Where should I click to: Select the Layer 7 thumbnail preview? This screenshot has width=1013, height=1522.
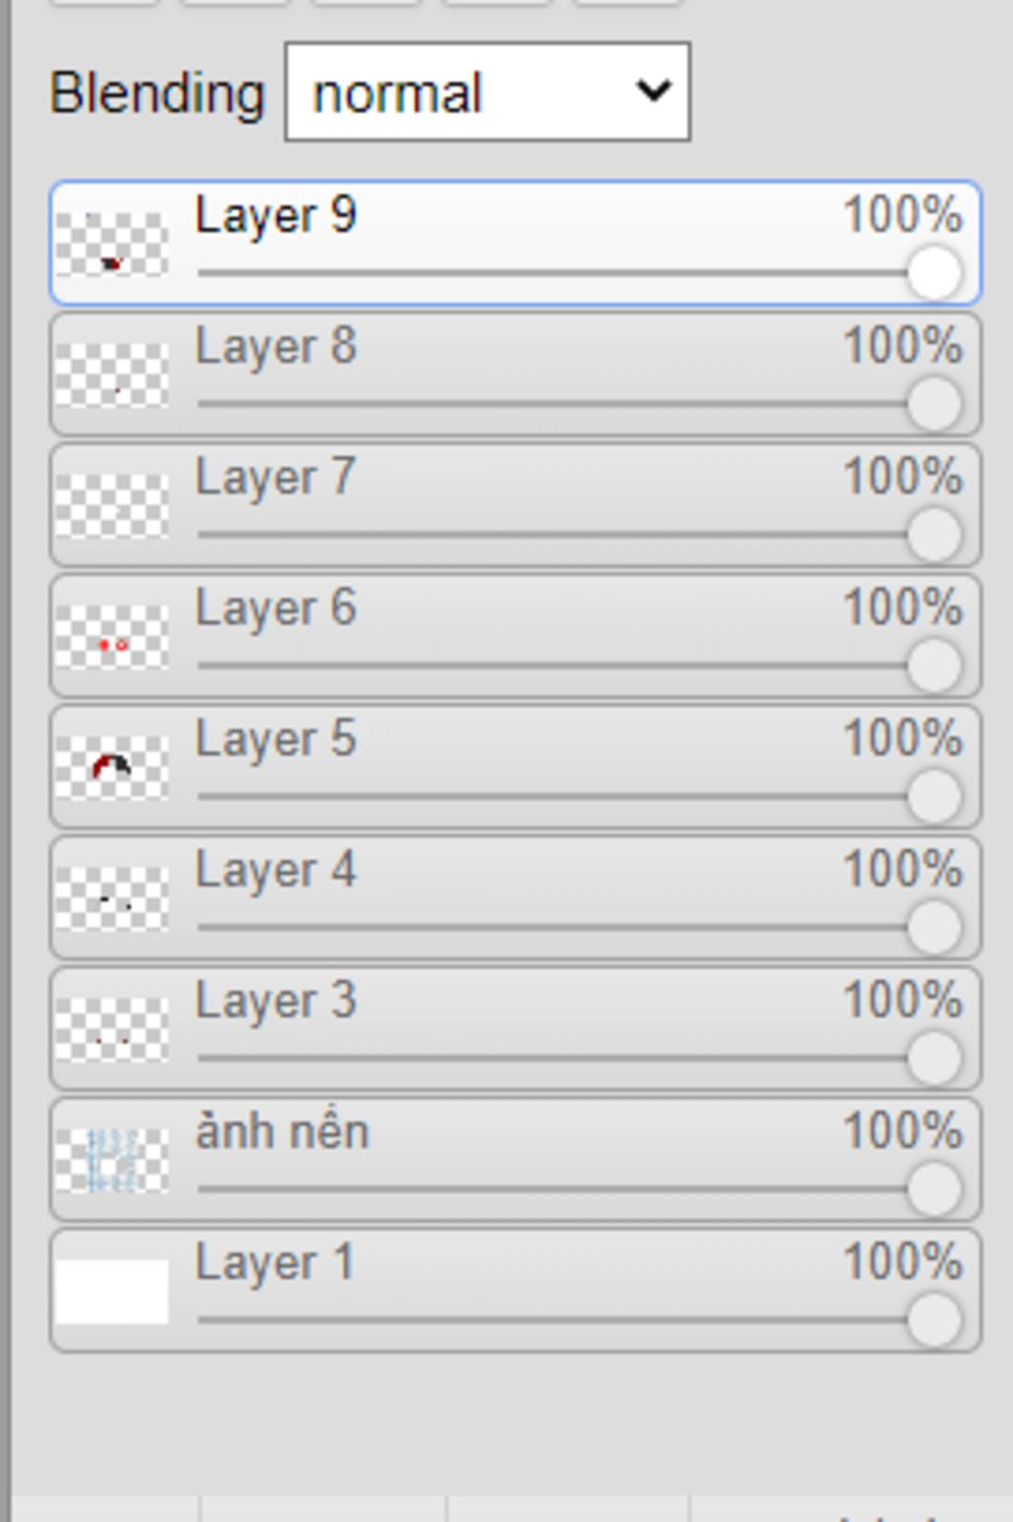click(112, 506)
